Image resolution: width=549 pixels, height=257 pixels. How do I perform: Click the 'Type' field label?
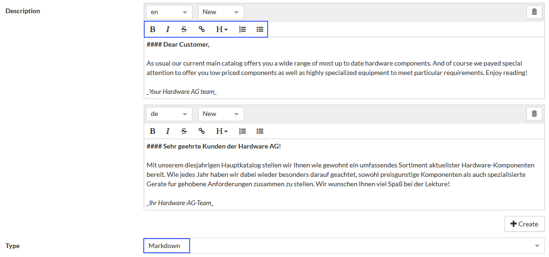(x=13, y=246)
